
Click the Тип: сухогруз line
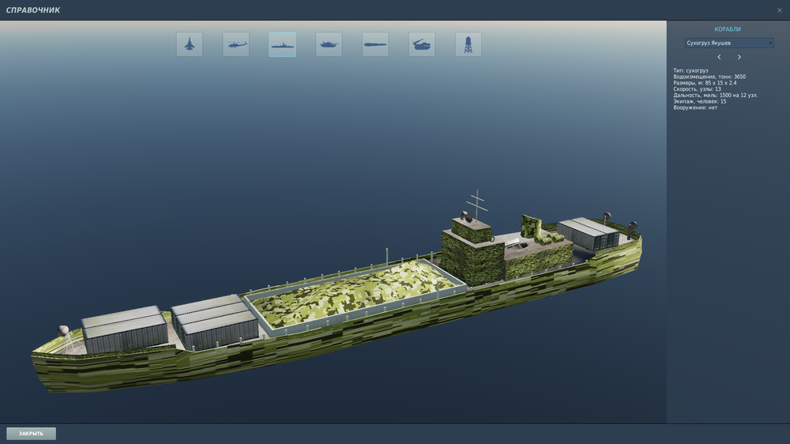tap(690, 70)
